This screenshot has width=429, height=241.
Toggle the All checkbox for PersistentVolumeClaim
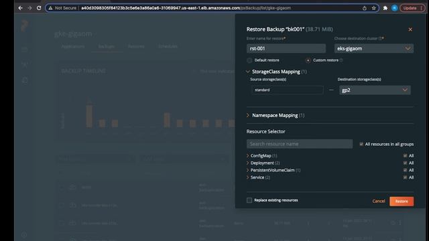pyautogui.click(x=405, y=170)
